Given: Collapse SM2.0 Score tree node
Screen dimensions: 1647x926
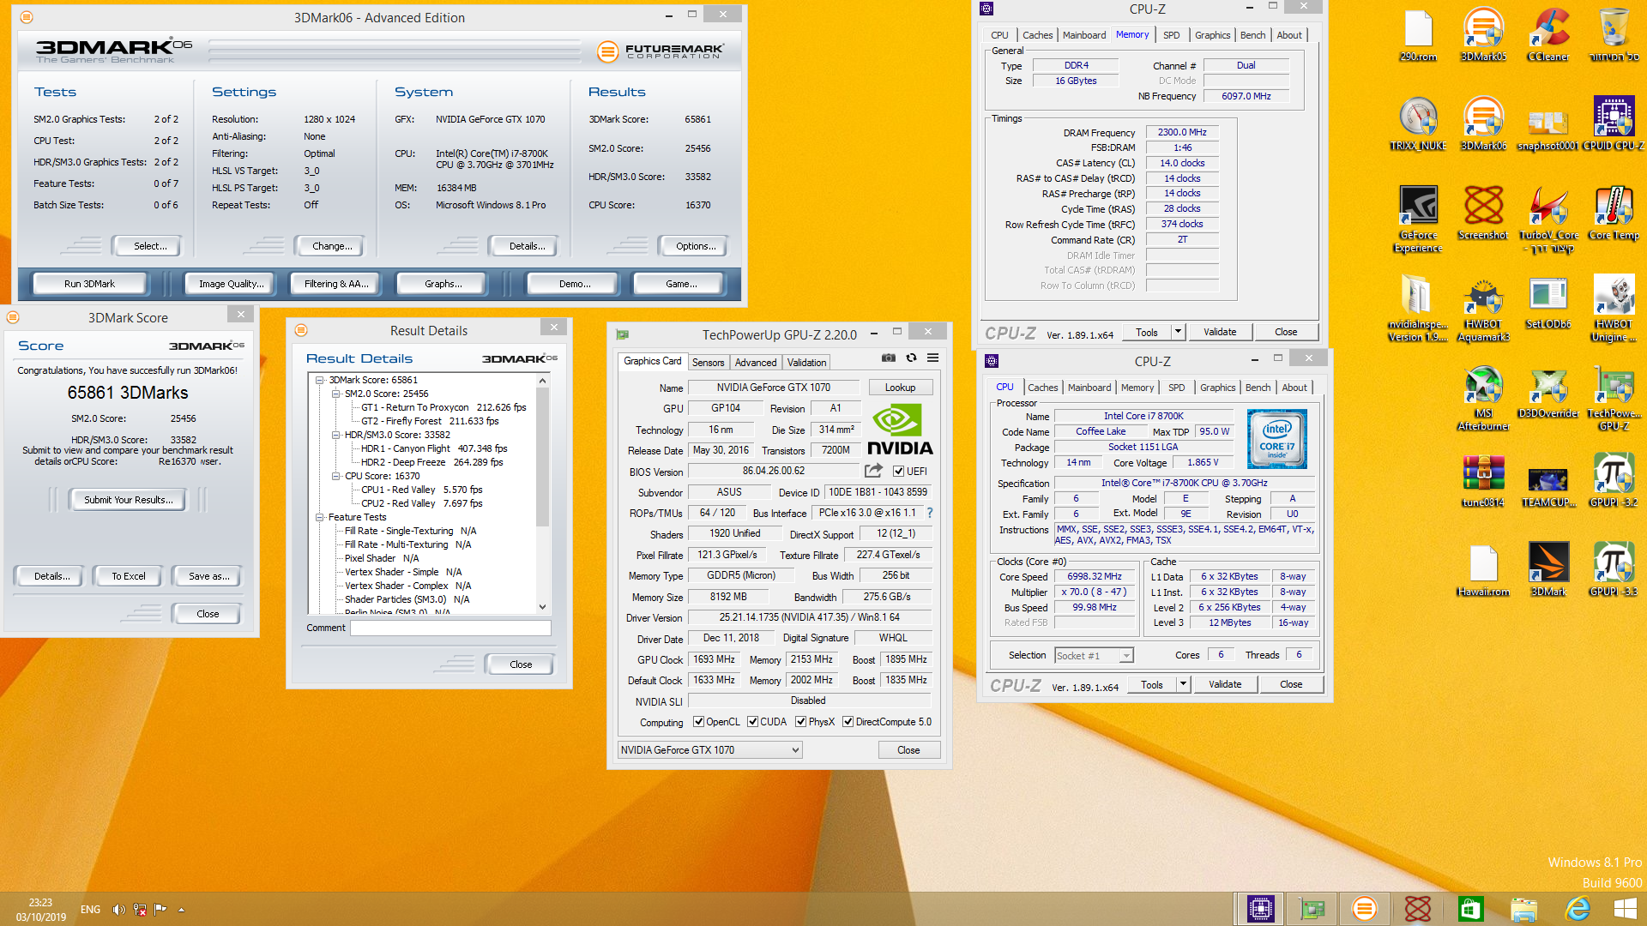Looking at the screenshot, I should pos(336,394).
